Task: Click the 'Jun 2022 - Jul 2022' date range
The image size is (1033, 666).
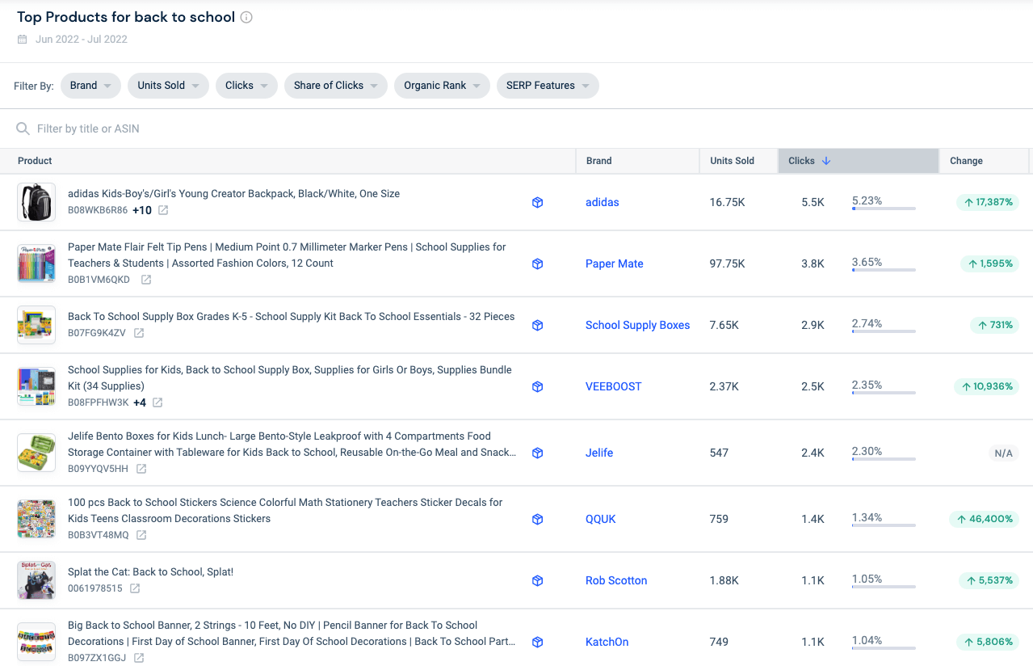Action: tap(82, 39)
